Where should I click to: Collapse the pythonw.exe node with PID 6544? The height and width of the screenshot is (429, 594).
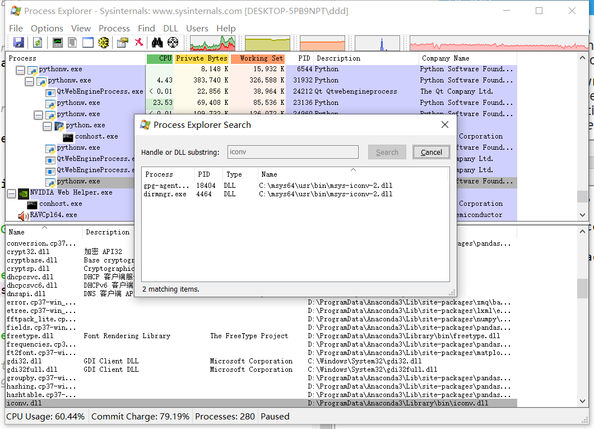point(20,70)
